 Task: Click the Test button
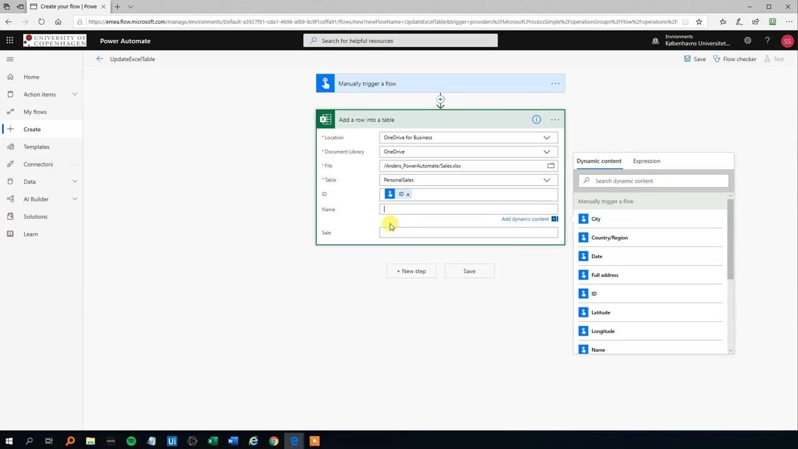click(x=774, y=59)
